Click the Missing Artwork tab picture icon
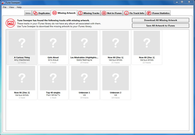 pyautogui.click(x=55, y=13)
